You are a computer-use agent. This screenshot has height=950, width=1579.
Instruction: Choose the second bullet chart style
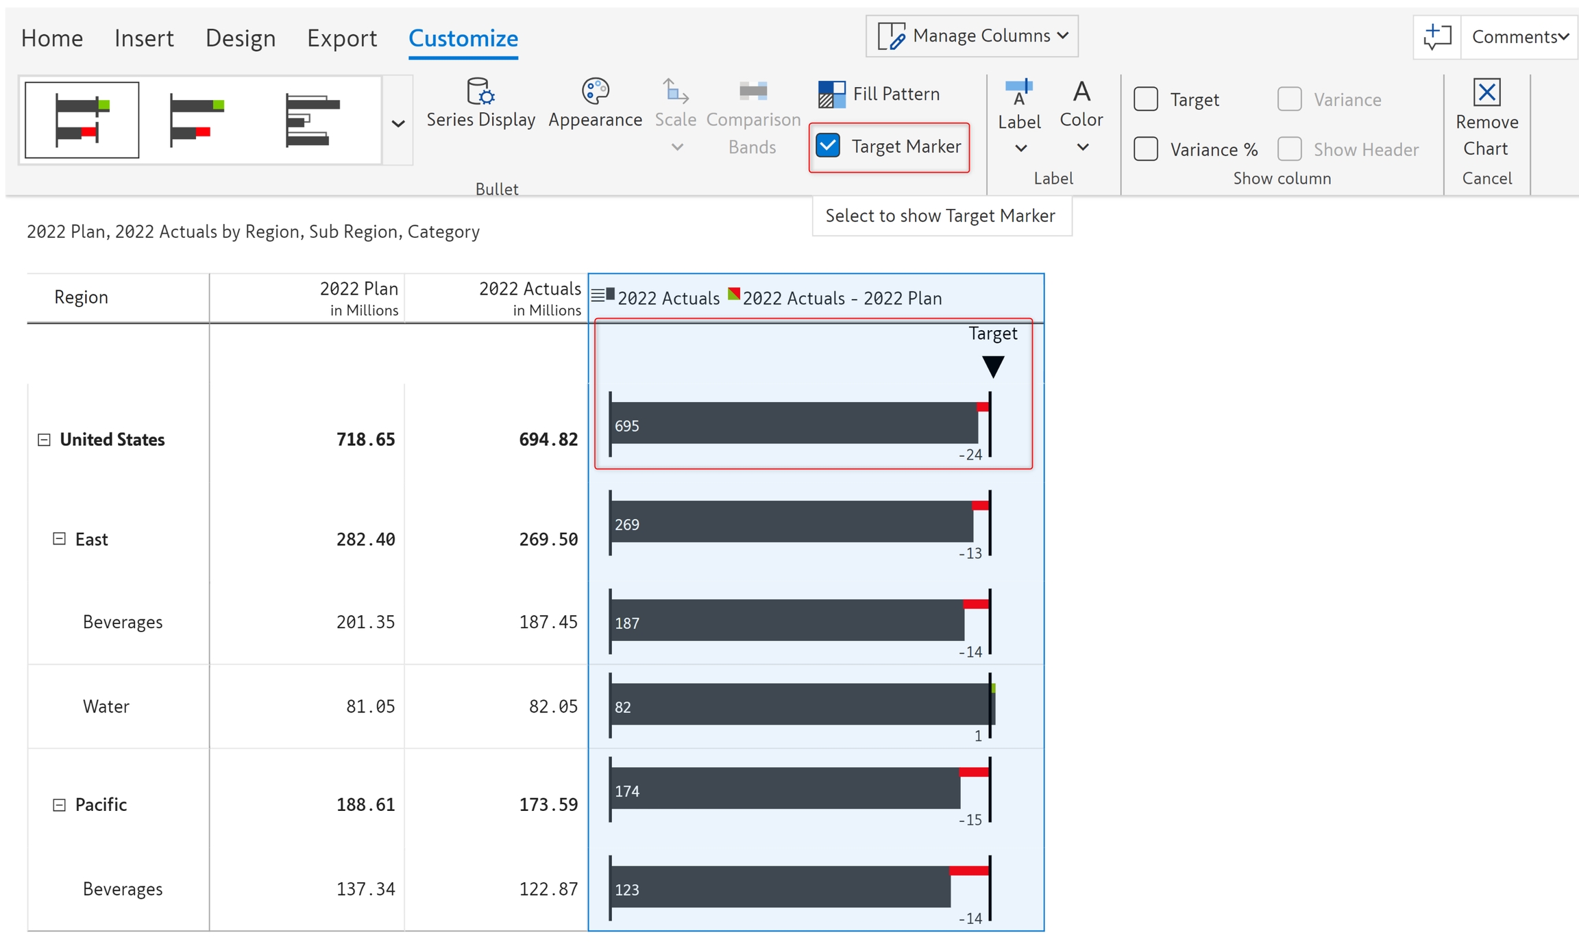click(x=198, y=121)
